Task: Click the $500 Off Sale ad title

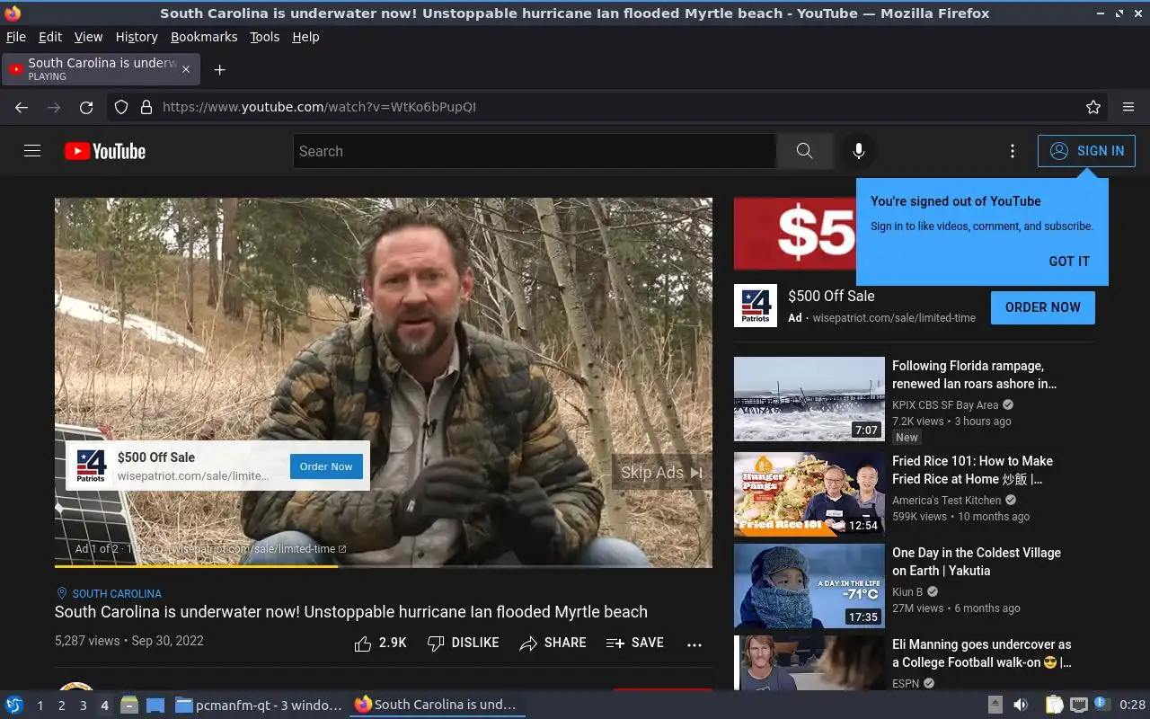Action: point(831,296)
